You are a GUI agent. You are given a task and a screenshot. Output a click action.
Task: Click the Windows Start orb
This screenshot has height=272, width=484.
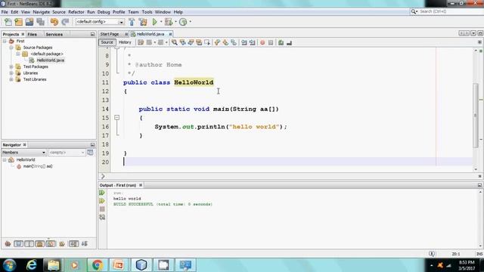coord(10,265)
